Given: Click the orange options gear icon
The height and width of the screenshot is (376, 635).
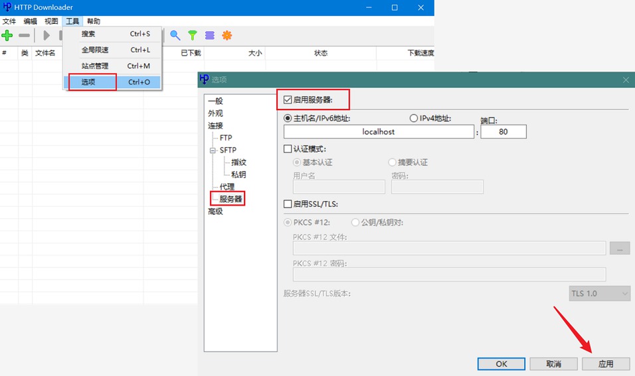Looking at the screenshot, I should [227, 36].
